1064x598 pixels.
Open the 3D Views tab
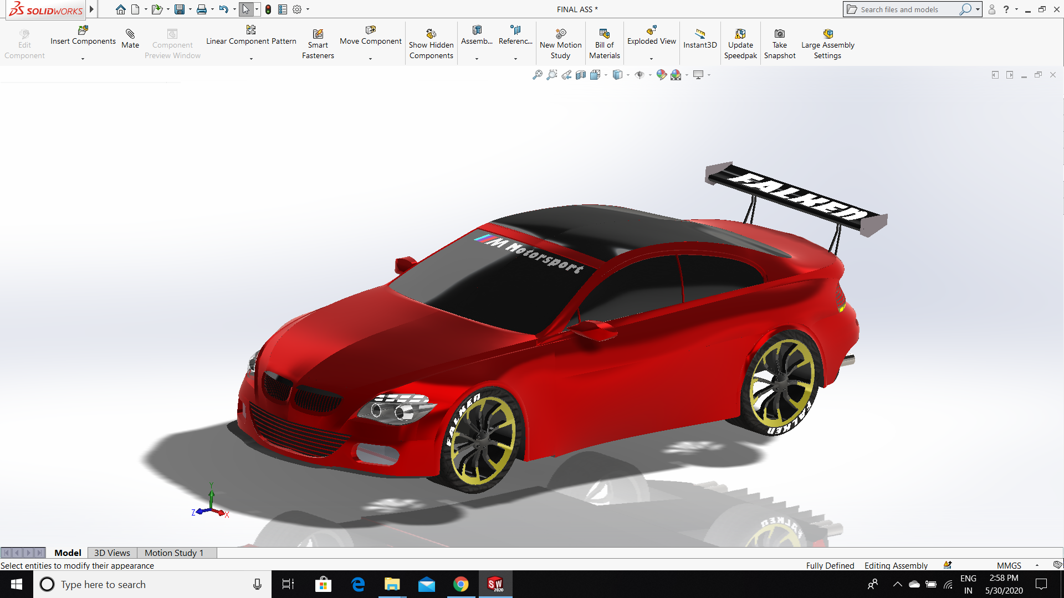tap(112, 553)
